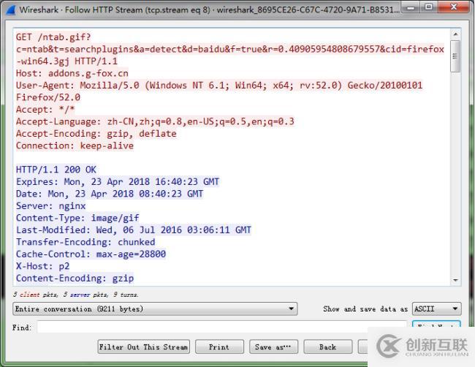Screen dimensions: 475x367
Task: Click the Find Next button
Action: pyautogui.click(x=436, y=325)
